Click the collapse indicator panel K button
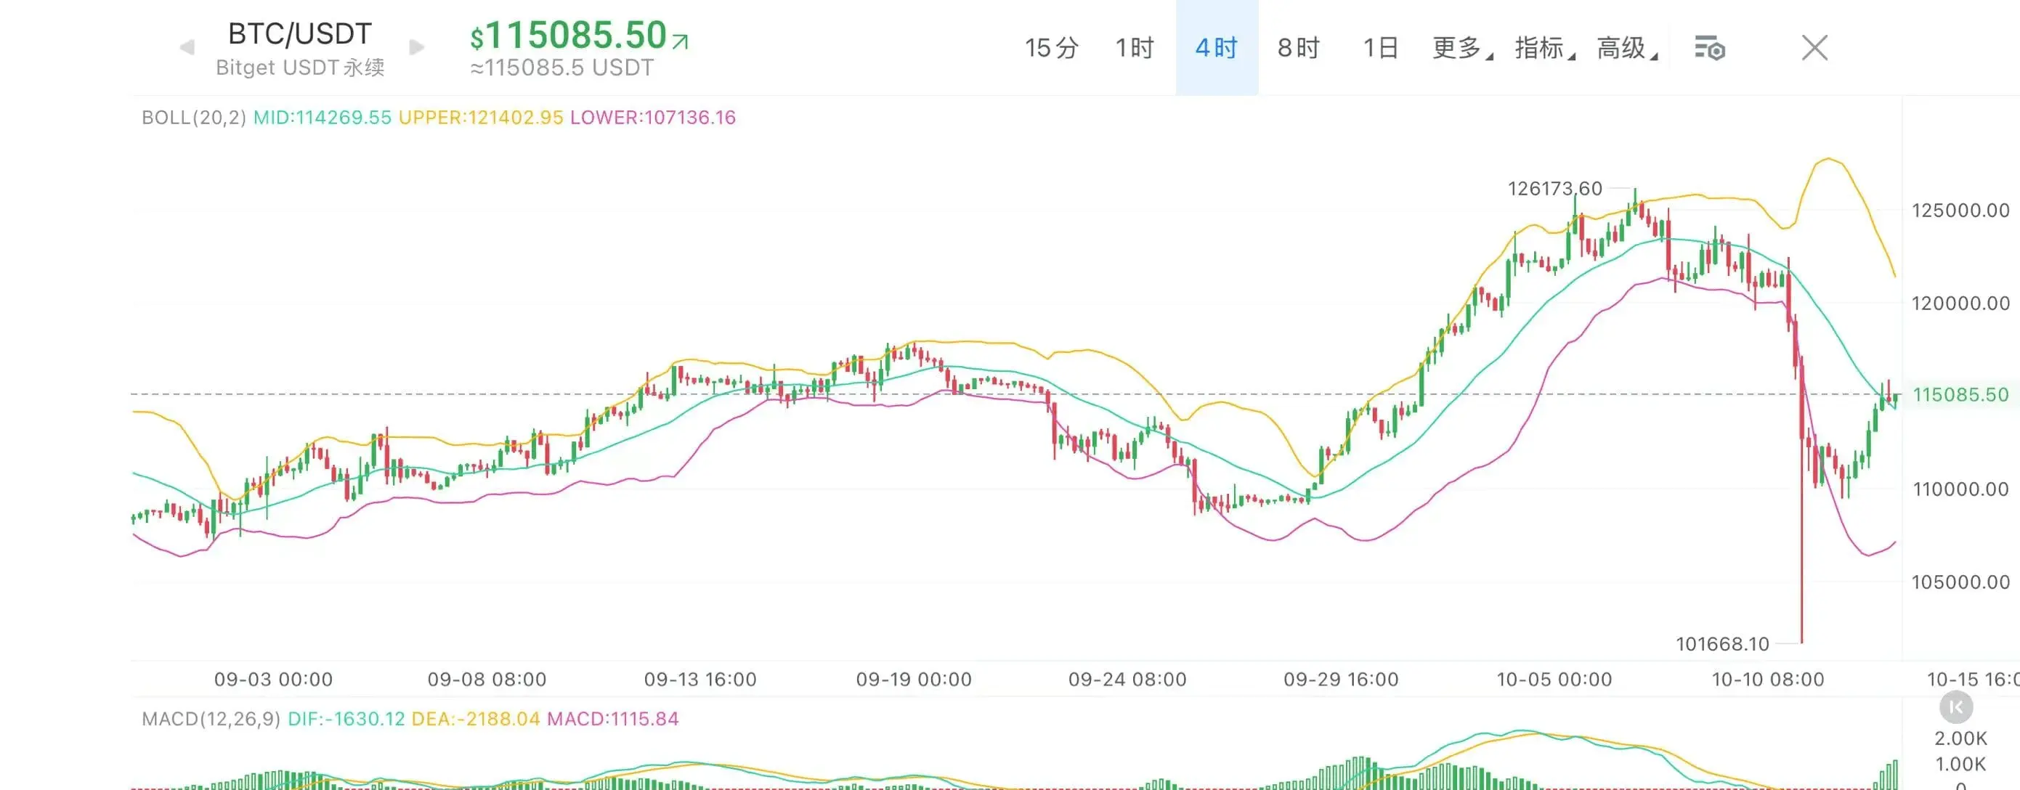The image size is (2020, 790). [x=1955, y=708]
